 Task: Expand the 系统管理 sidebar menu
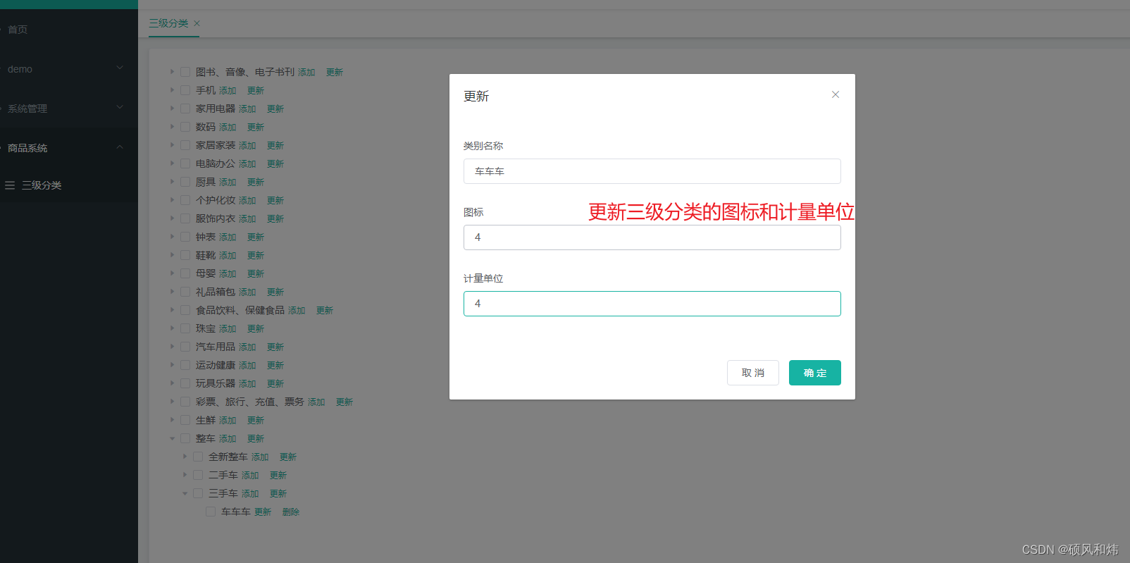pos(69,109)
